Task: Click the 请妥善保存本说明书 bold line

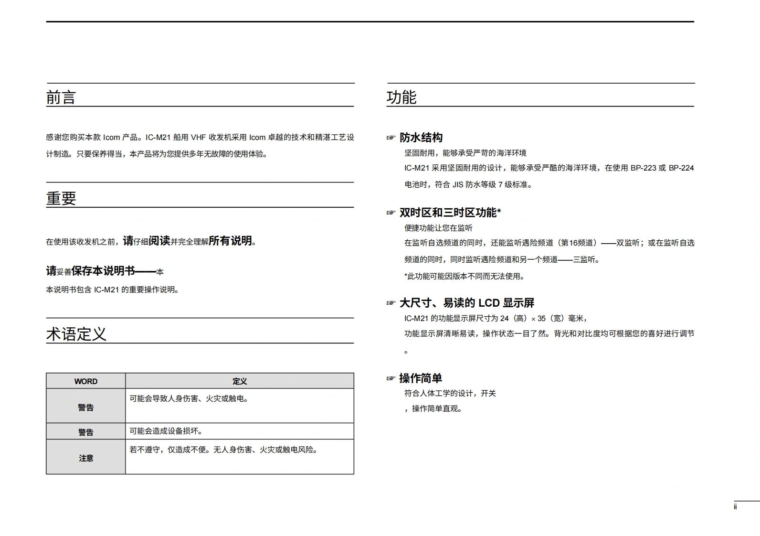Action: [x=105, y=271]
